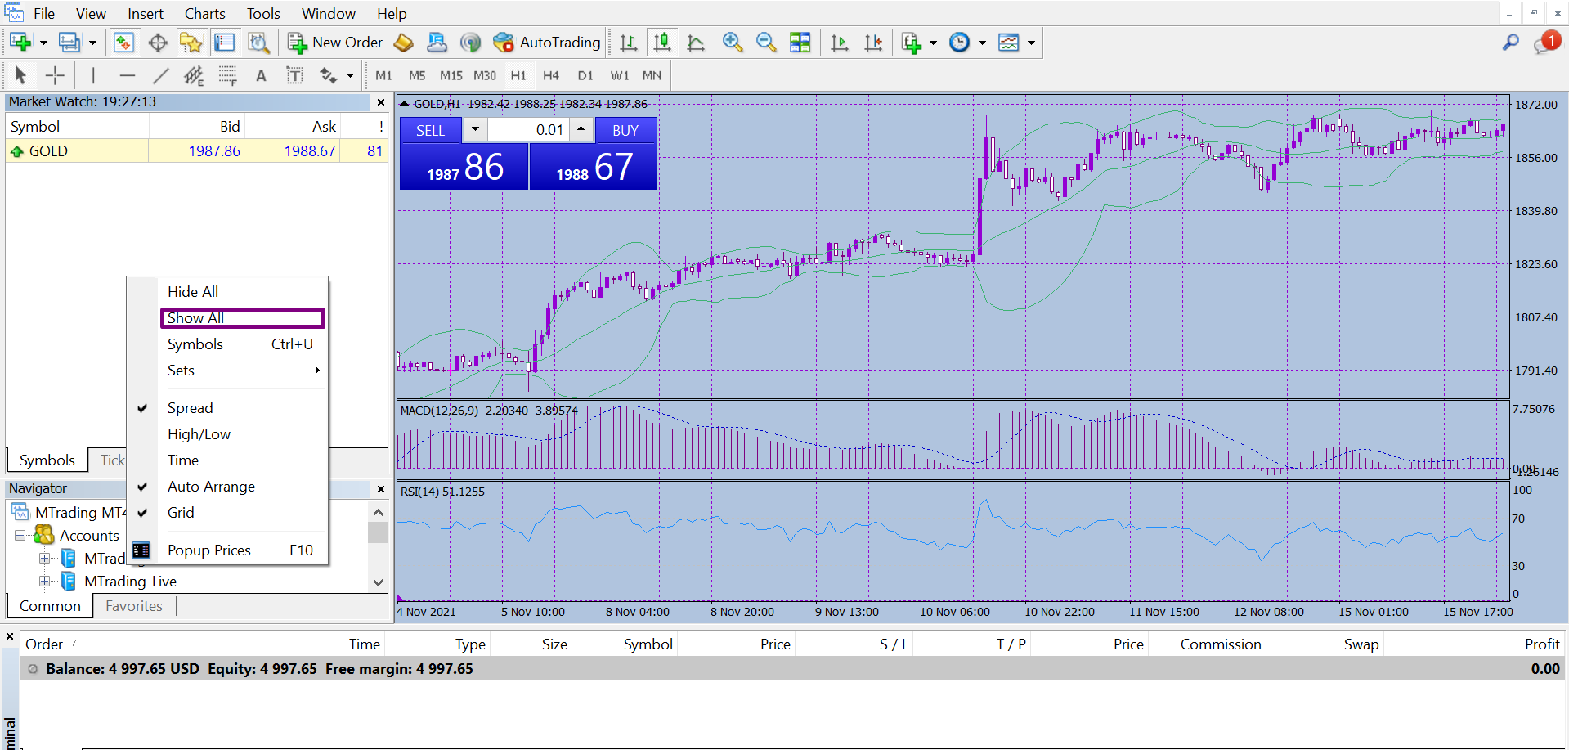Switch timeframe to H4
The width and height of the screenshot is (1569, 750).
[x=551, y=75]
